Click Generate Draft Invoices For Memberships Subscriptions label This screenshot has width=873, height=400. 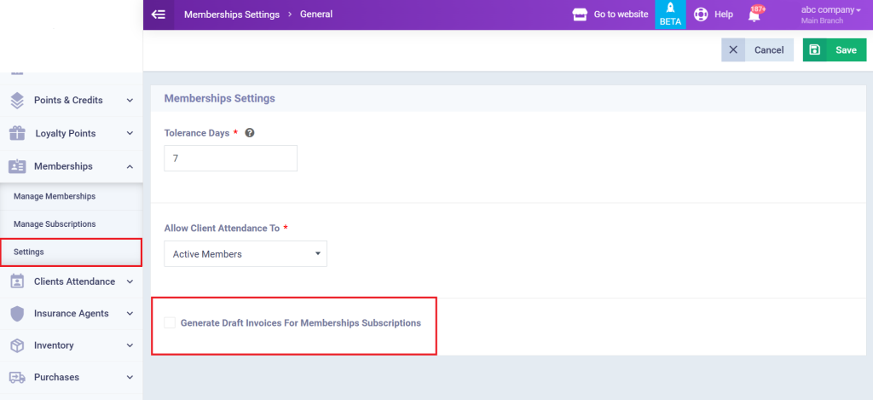point(301,322)
